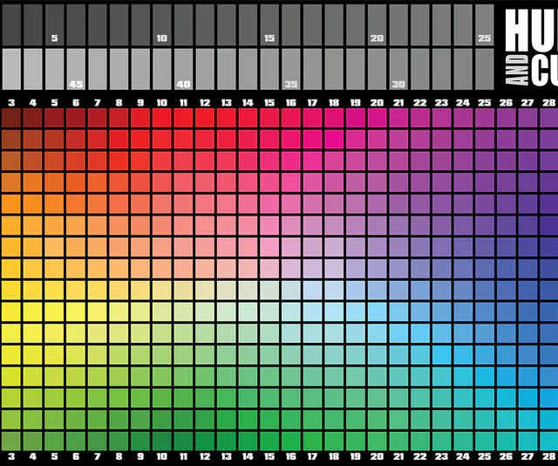Select the topmost swatch in column 6
This screenshot has width=558, height=466.
click(x=76, y=118)
